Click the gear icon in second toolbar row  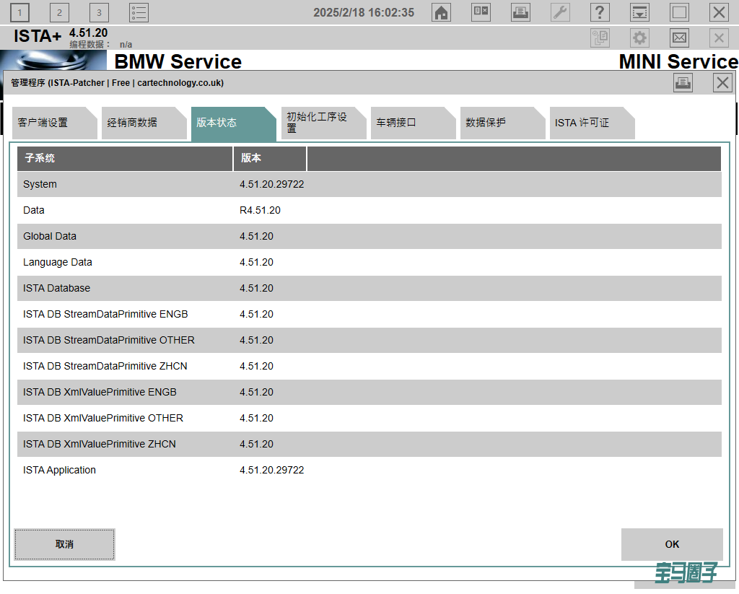click(x=639, y=38)
